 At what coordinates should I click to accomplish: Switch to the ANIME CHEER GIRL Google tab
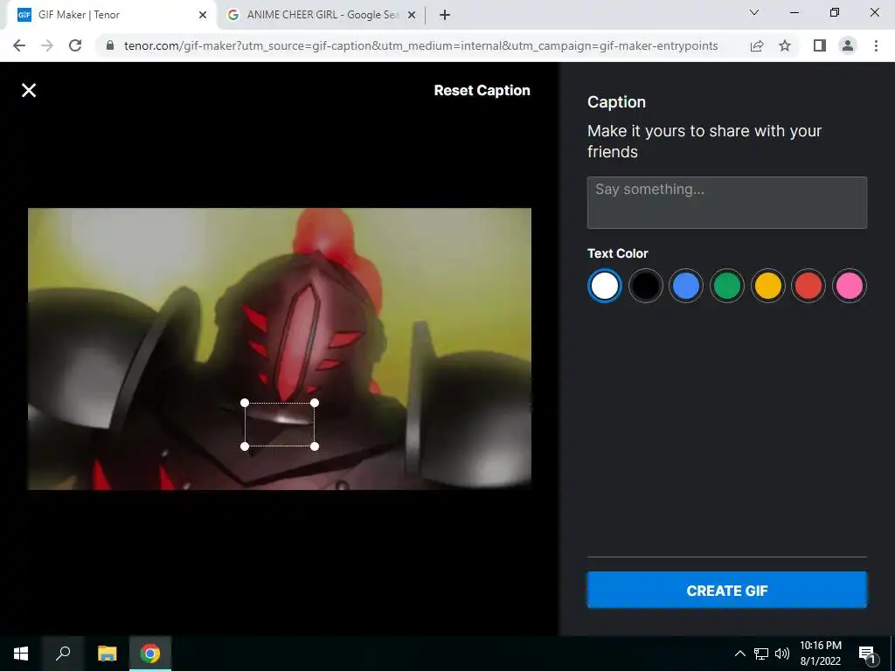click(x=322, y=15)
